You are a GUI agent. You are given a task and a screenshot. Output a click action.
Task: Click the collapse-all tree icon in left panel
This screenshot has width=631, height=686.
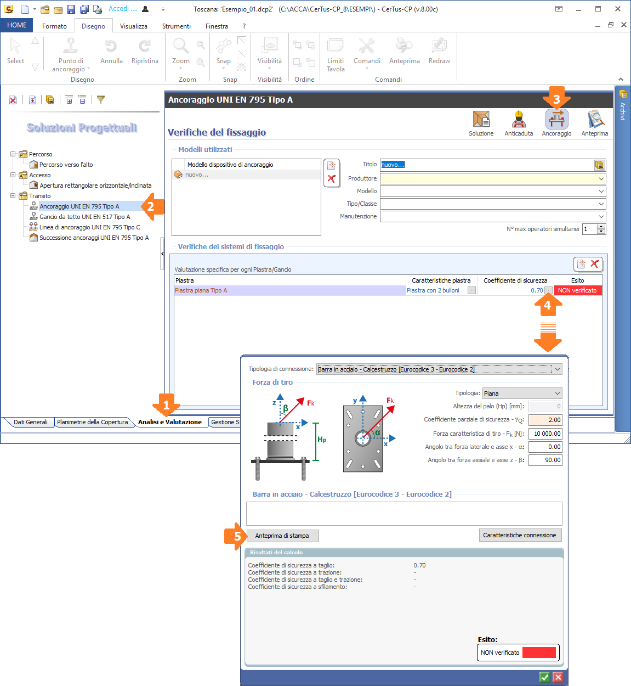82,100
